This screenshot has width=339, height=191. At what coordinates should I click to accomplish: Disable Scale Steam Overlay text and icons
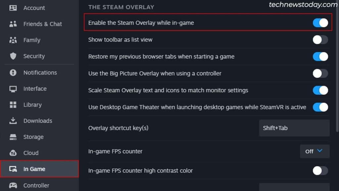coord(319,90)
